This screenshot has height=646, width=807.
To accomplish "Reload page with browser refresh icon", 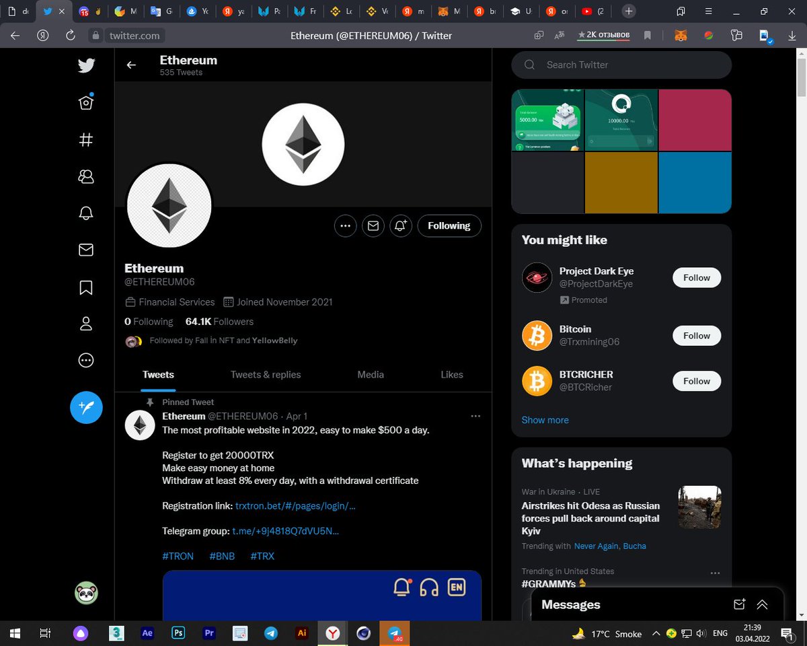I will [70, 35].
